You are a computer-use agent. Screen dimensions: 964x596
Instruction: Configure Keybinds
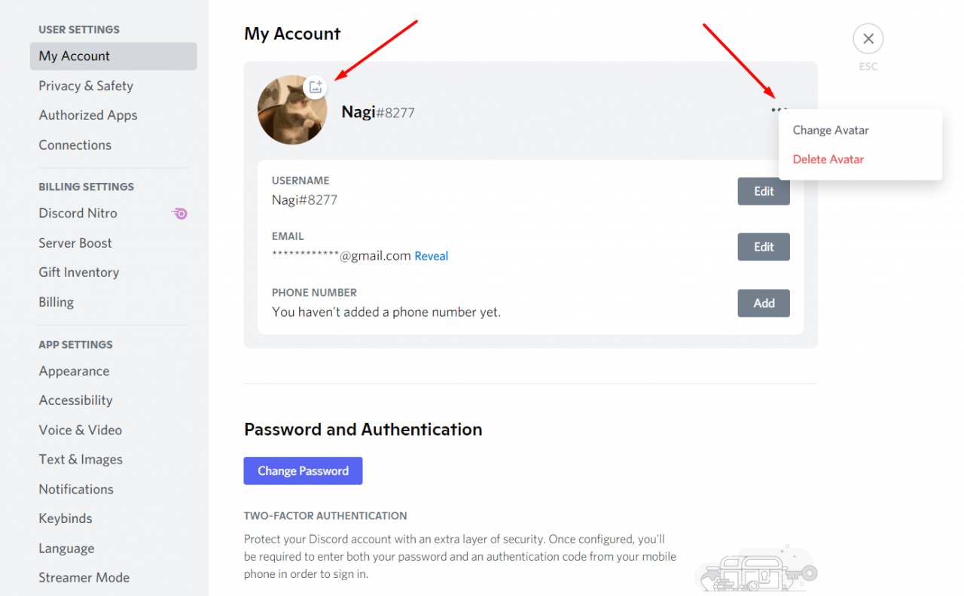pos(65,518)
